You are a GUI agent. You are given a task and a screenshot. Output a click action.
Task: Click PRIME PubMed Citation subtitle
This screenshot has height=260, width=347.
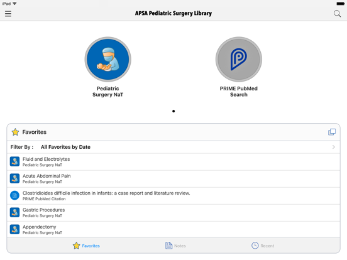(44, 199)
